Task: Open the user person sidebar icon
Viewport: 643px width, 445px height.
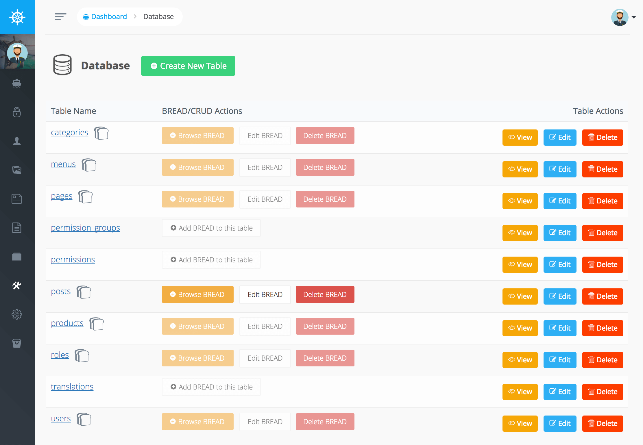Action: point(17,141)
